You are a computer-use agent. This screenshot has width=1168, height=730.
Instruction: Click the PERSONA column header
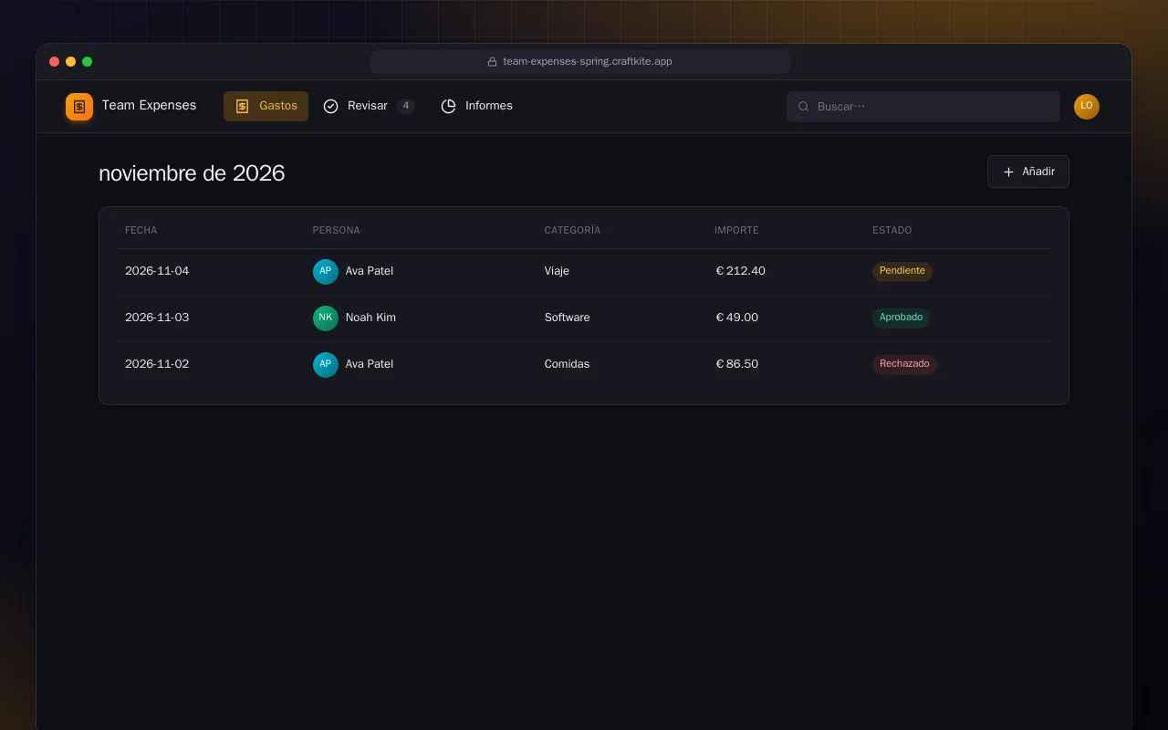click(337, 230)
